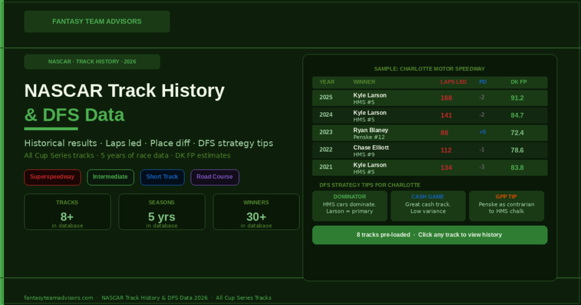Click NASCAR Track History & DFS Data 2026 footer text
The width and height of the screenshot is (581, 305).
point(154,298)
